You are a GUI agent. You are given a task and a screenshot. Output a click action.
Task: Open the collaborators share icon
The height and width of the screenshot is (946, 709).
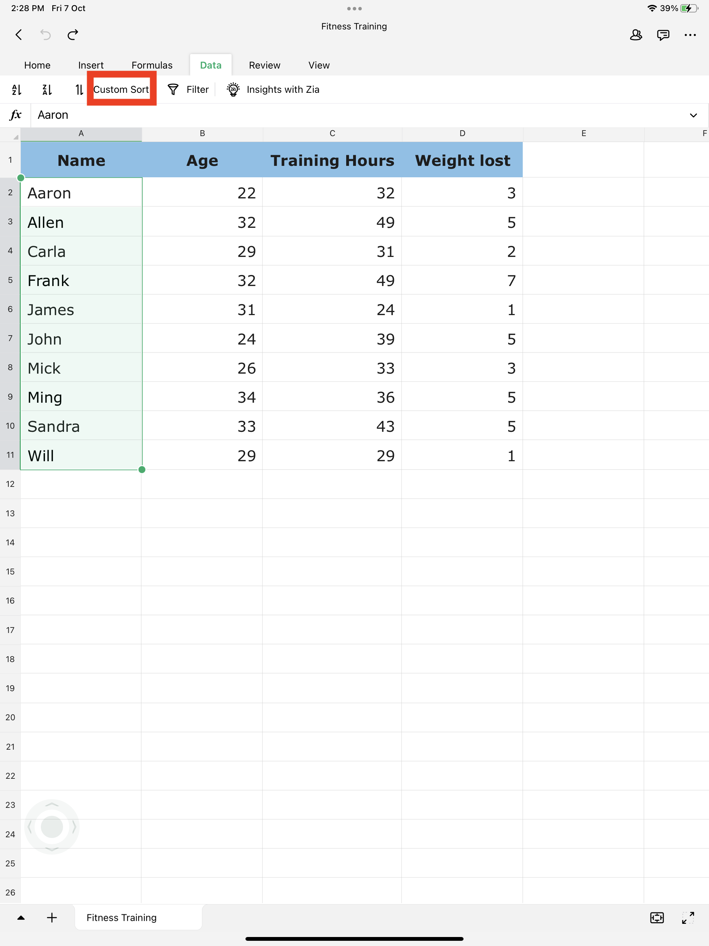tap(636, 35)
